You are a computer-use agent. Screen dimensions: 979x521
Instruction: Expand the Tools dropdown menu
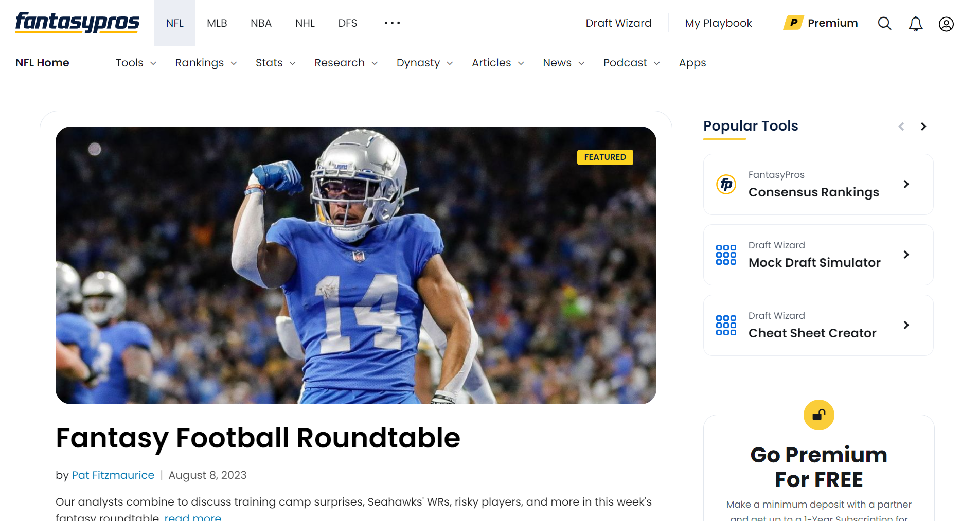click(x=136, y=63)
